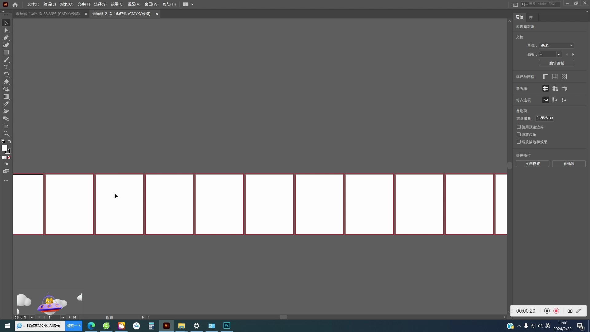Toggle show guides icon
The image size is (590, 332).
click(x=546, y=89)
